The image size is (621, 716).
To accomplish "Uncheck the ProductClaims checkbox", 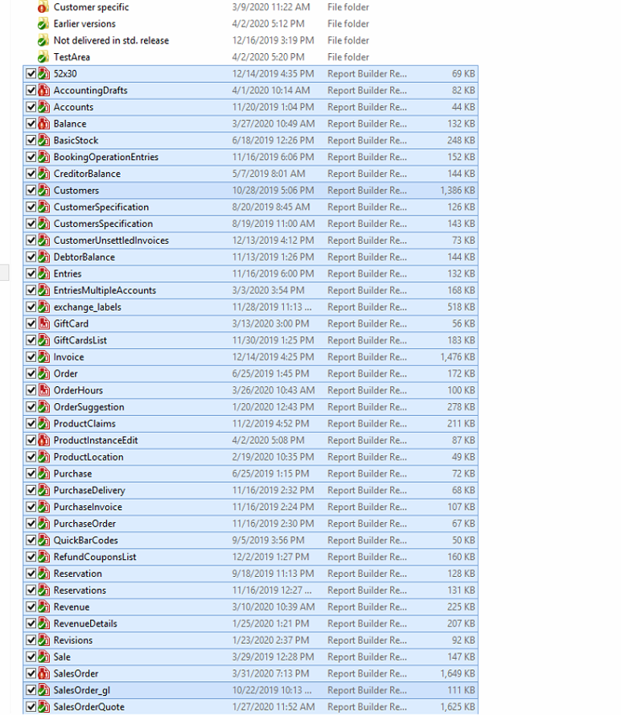I will (31, 424).
